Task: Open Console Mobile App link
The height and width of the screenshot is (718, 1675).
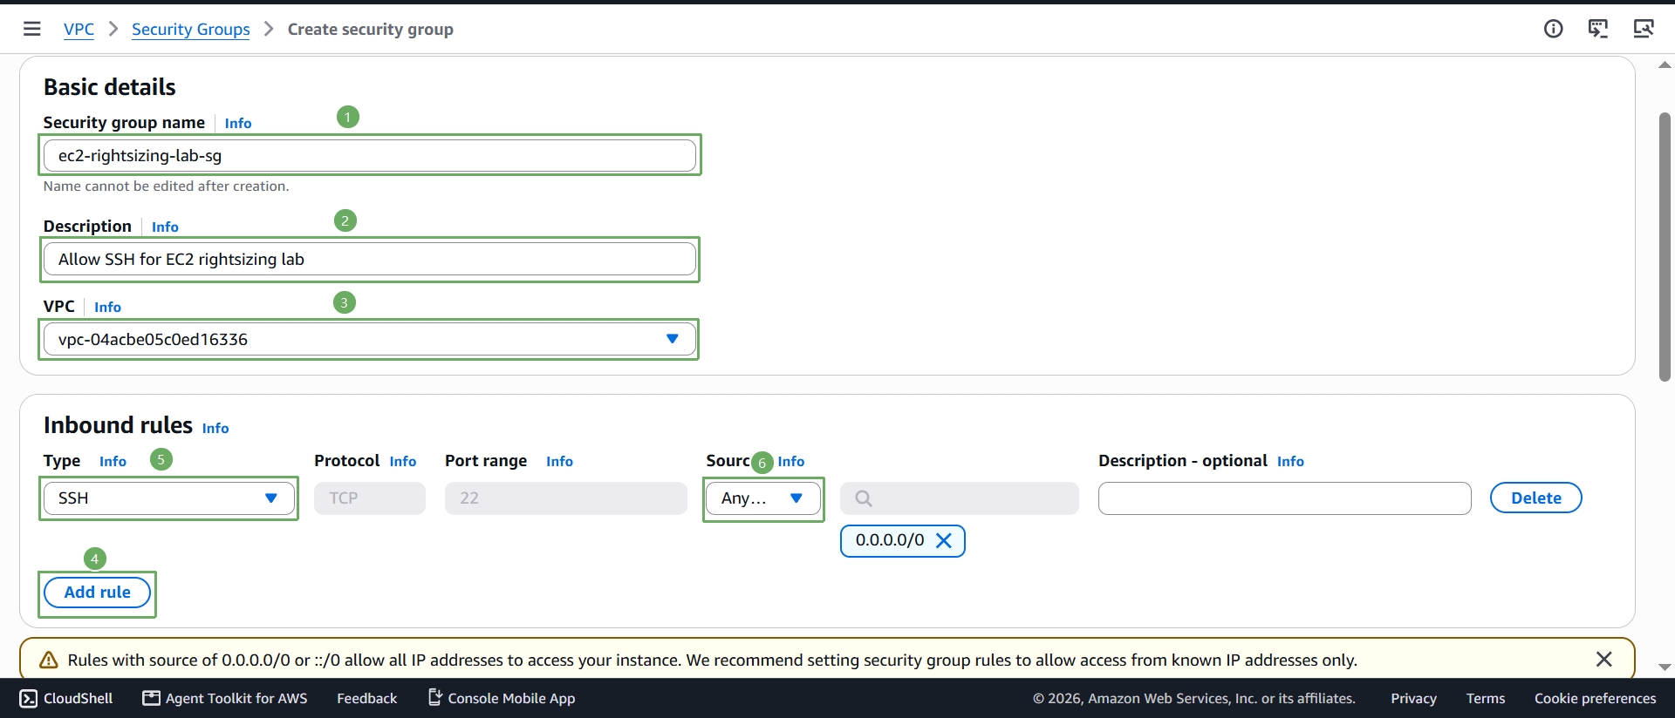Action: [502, 698]
